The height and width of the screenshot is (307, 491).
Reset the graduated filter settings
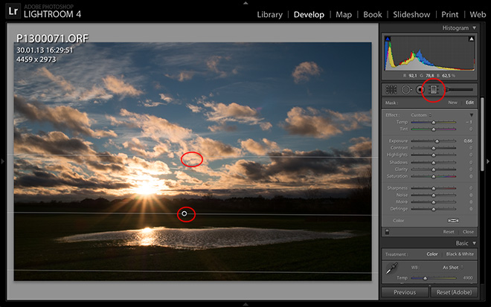449,232
